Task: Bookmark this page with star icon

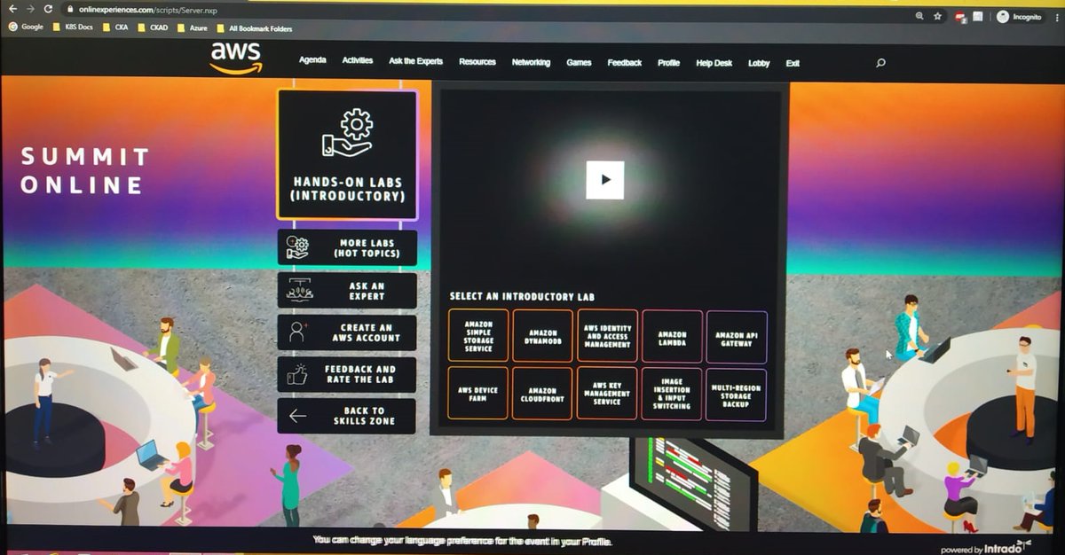Action: tap(938, 16)
